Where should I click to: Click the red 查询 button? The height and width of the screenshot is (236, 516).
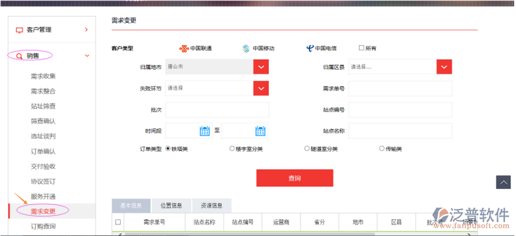coord(295,178)
